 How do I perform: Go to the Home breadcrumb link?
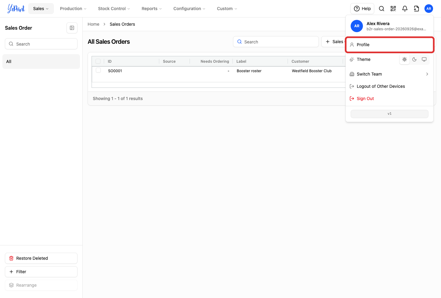[x=93, y=24]
